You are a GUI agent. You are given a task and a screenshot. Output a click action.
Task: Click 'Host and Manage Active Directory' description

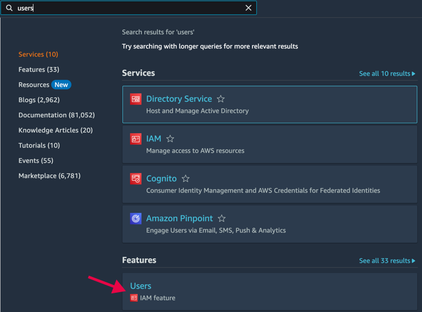click(197, 111)
